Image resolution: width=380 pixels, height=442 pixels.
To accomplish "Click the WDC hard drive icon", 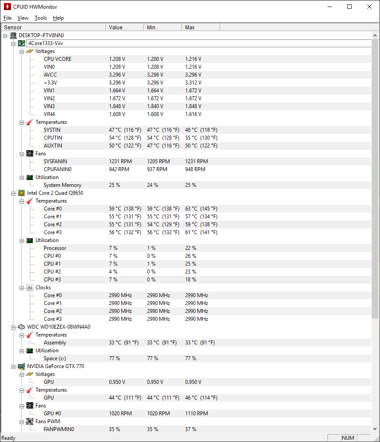I will point(21,327).
